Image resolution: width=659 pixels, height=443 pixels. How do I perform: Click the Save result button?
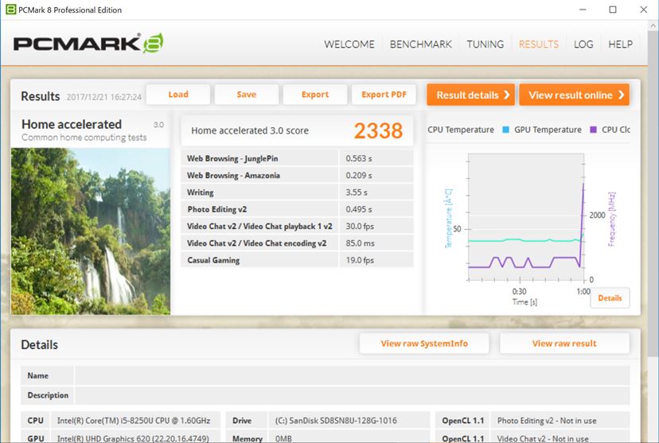coord(246,95)
